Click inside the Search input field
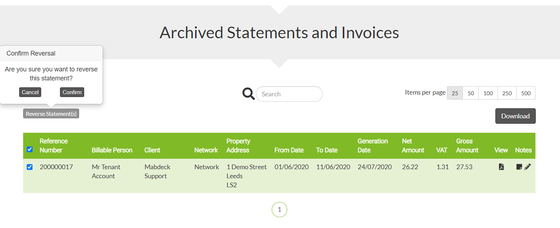Viewport: 560px width, 228px height. 289,94
